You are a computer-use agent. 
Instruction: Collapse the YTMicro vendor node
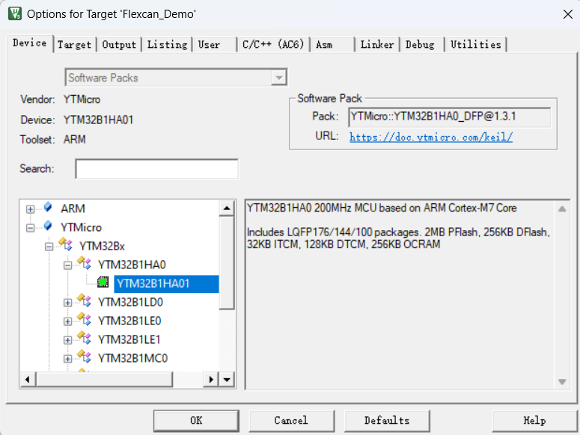(31, 228)
